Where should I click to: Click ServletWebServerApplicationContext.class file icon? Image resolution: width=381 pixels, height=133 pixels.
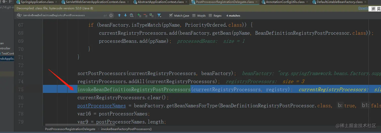coord(63,2)
